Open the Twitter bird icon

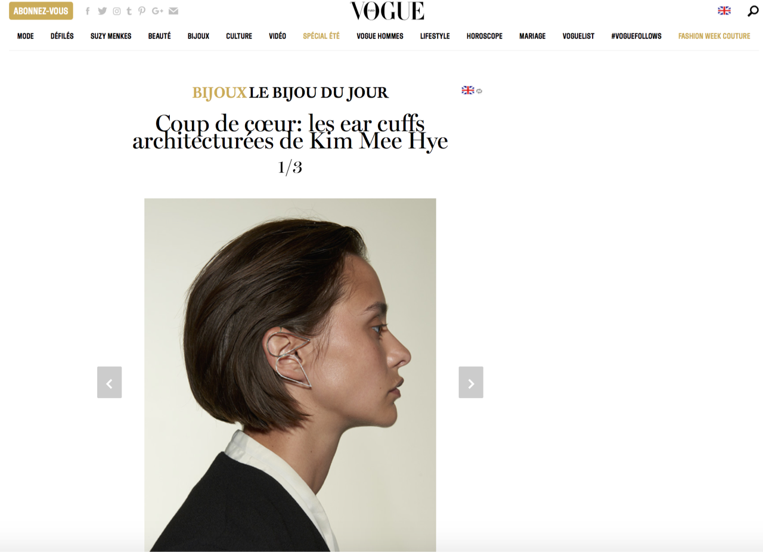point(103,11)
